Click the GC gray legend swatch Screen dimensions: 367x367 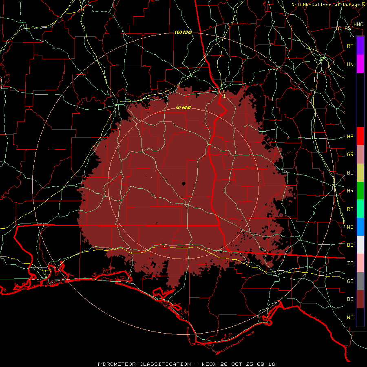click(x=360, y=281)
